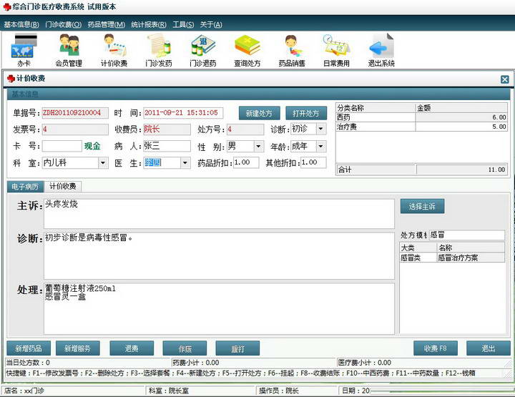Viewport: 515px width, 397px height.
Task: Click the 打开处方 button
Action: click(306, 113)
